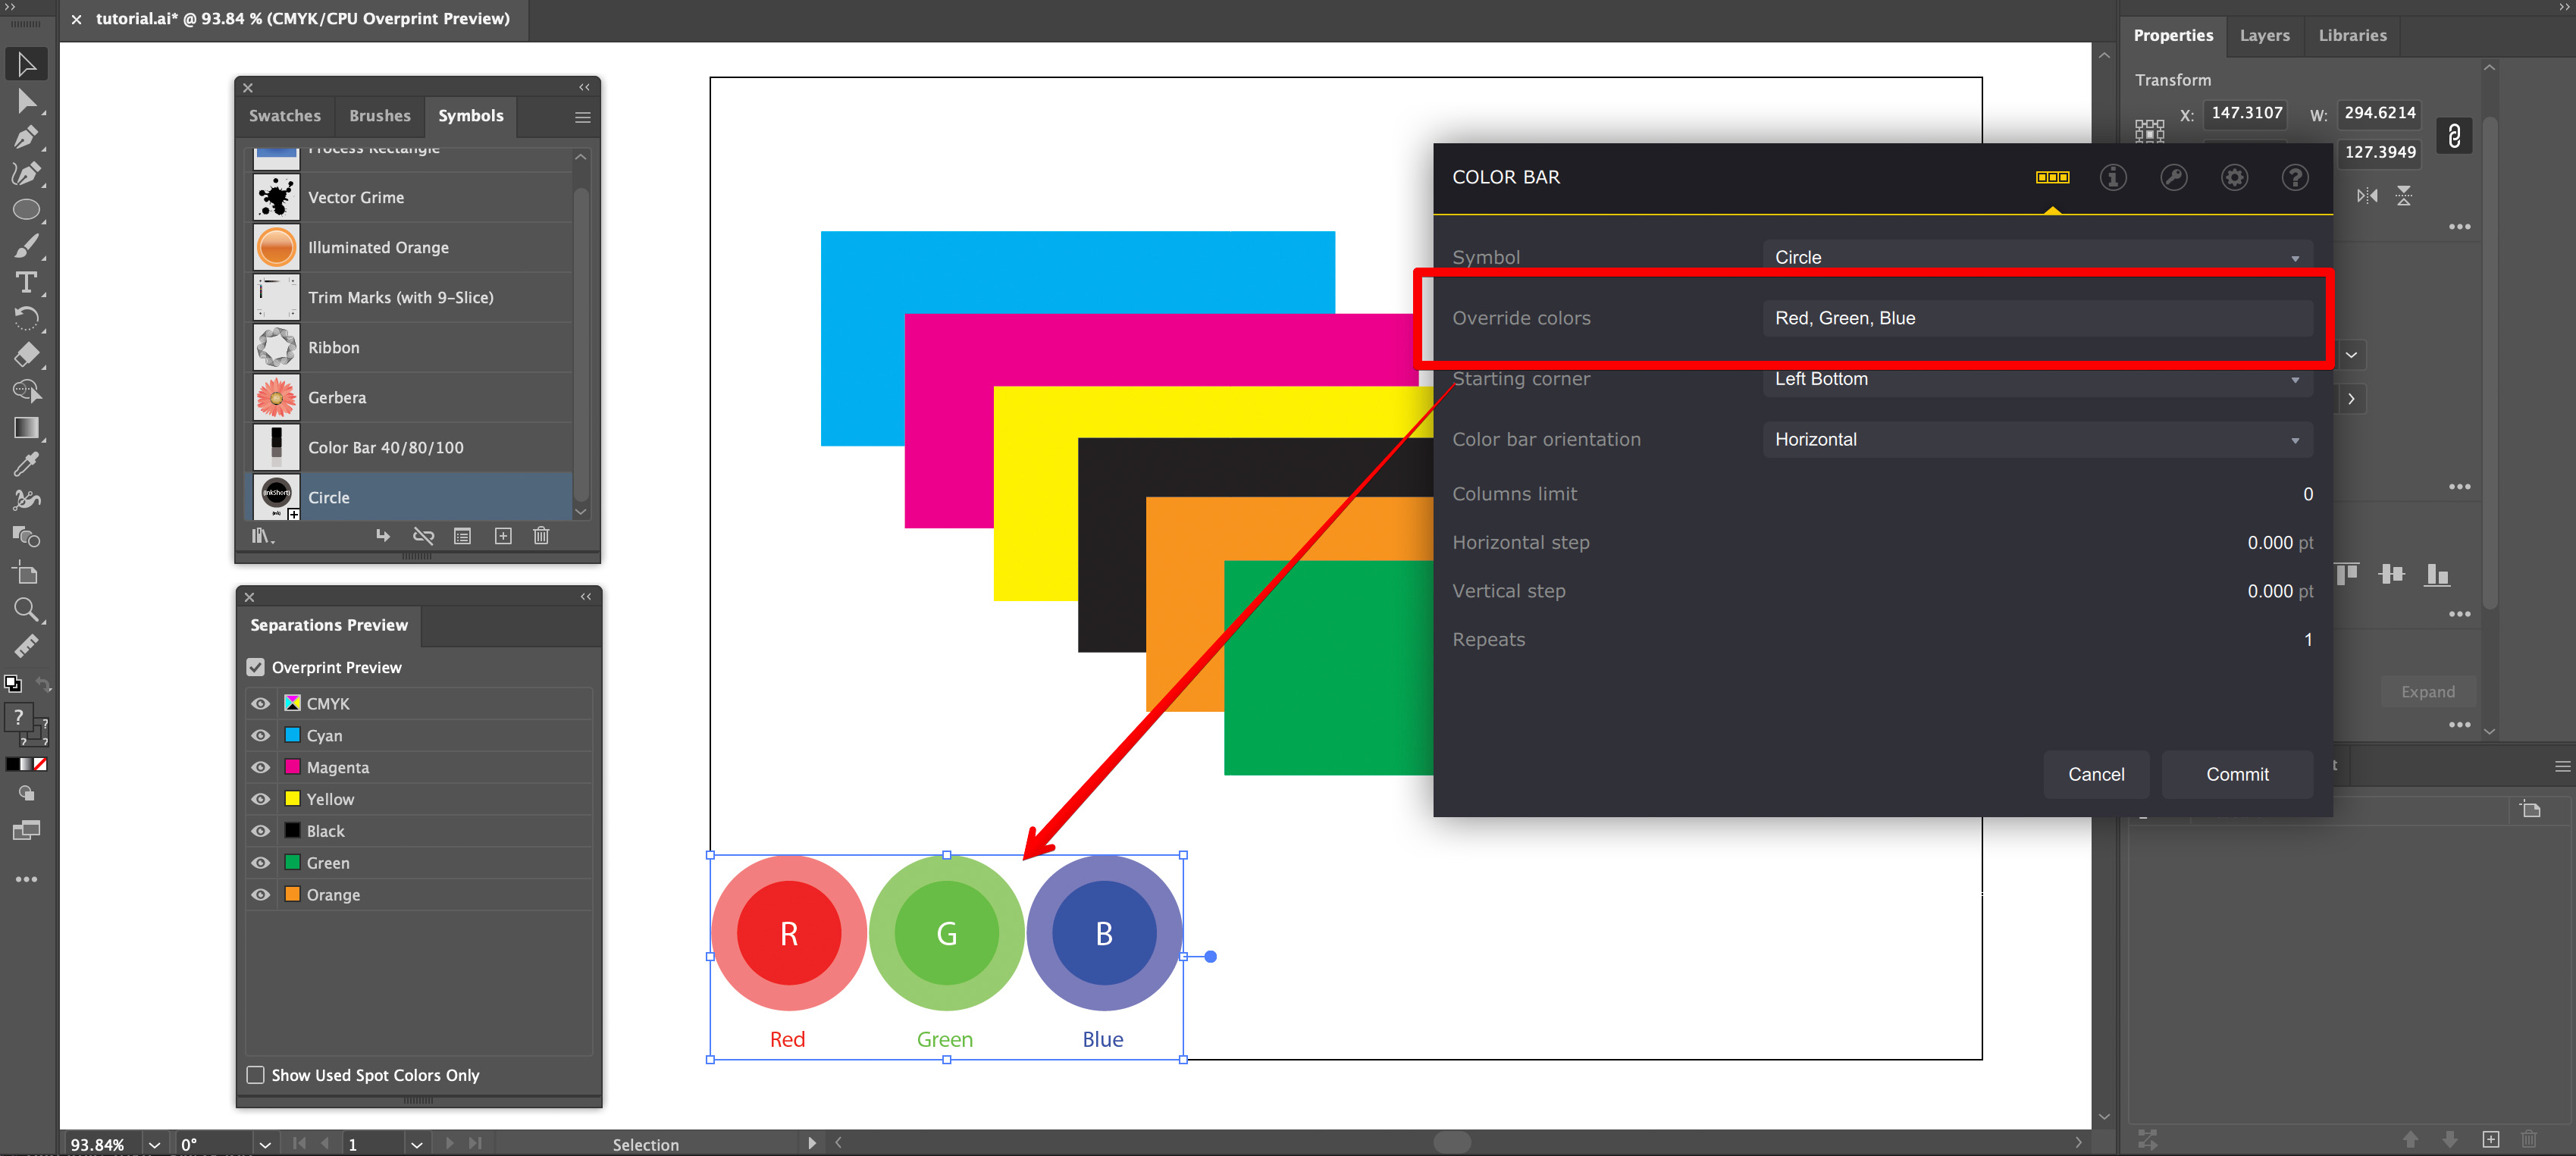Open the gear settings in Color Bar dialog
2576x1156 pixels.
pos(2234,177)
